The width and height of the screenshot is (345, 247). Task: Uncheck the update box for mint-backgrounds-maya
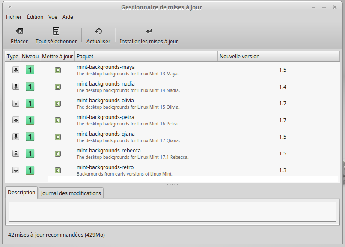[x=58, y=70]
